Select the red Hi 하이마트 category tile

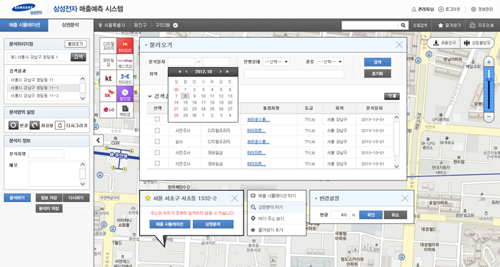click(125, 46)
